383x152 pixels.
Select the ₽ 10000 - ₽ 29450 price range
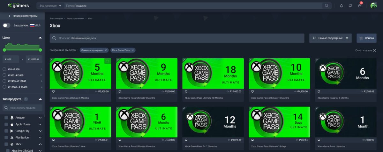(4, 87)
